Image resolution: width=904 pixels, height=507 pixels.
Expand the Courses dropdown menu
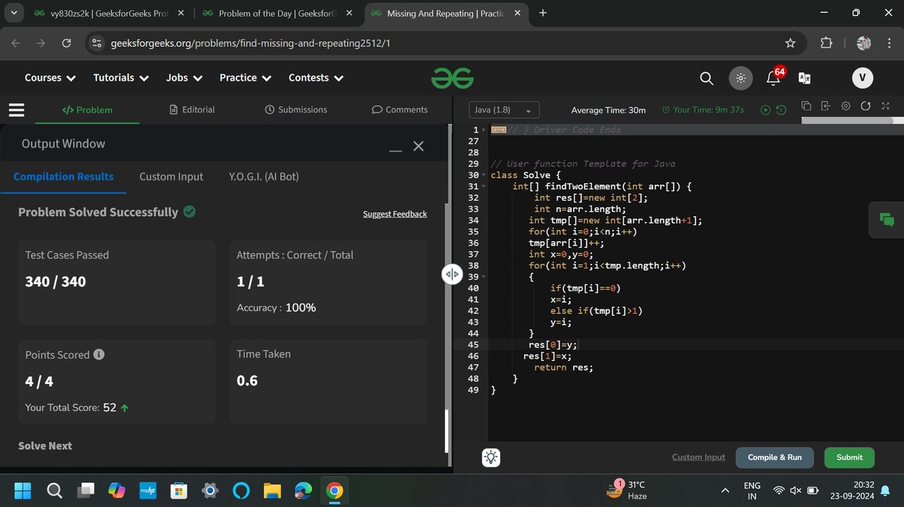tap(50, 78)
